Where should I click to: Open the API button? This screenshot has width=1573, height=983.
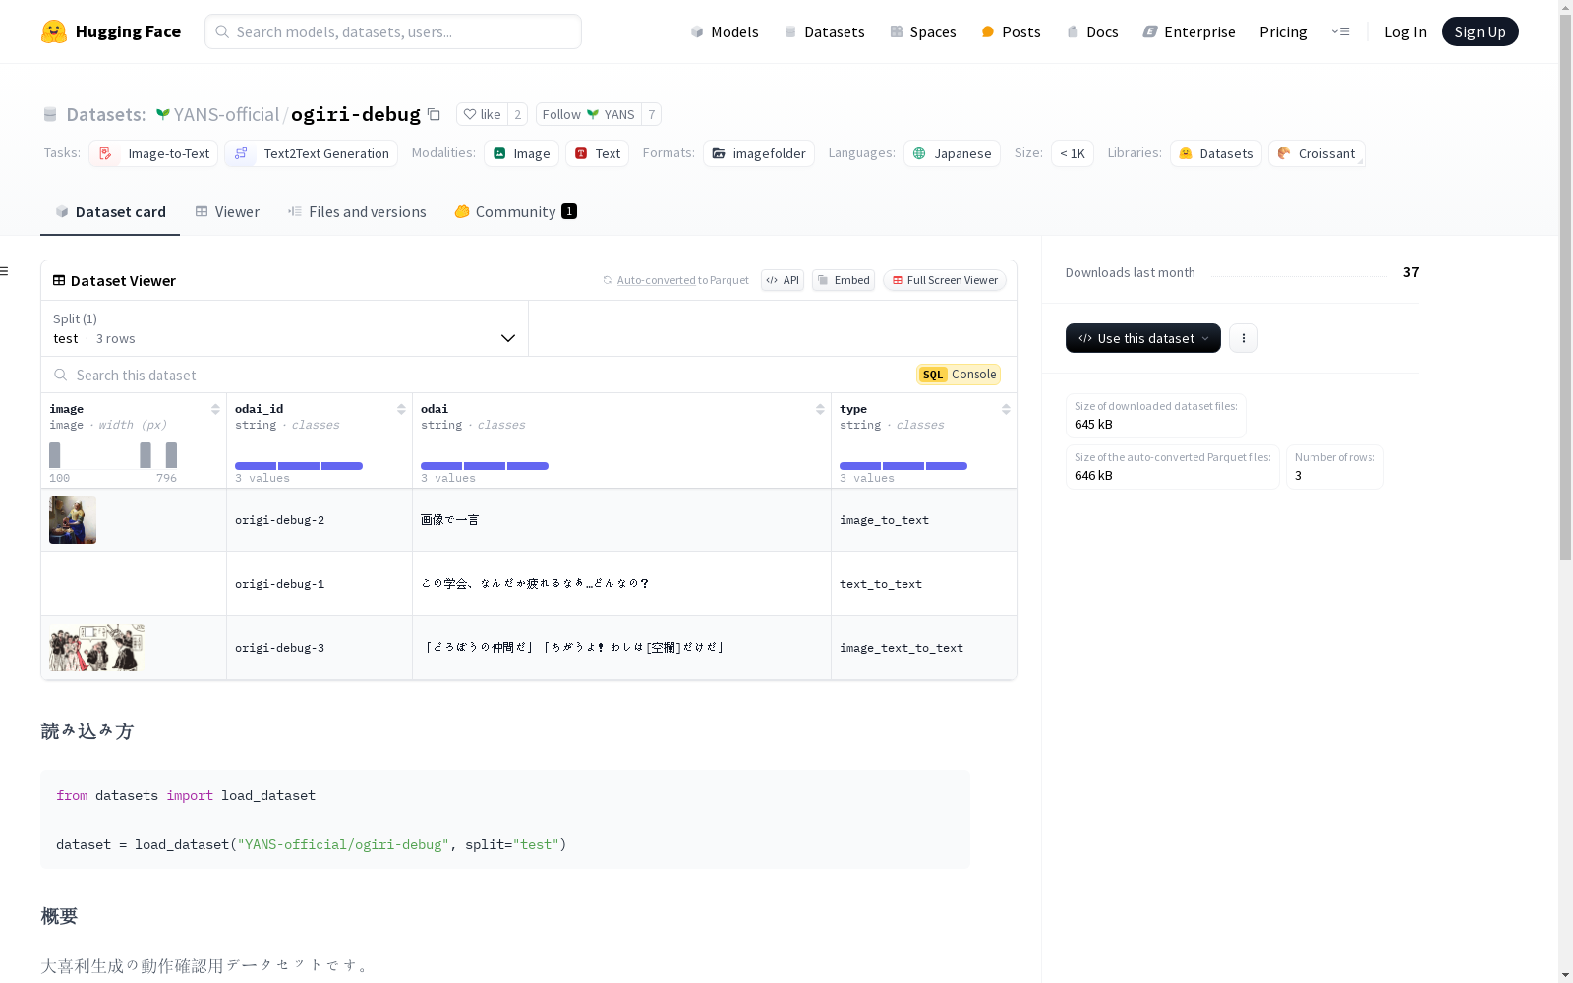coord(783,280)
